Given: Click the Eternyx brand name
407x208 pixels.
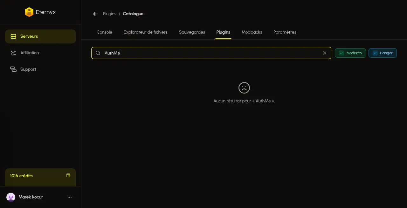Looking at the screenshot, I should tap(46, 12).
